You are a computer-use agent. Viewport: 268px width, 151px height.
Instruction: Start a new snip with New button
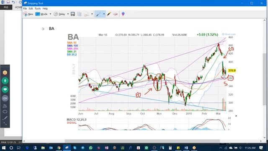click(28, 14)
